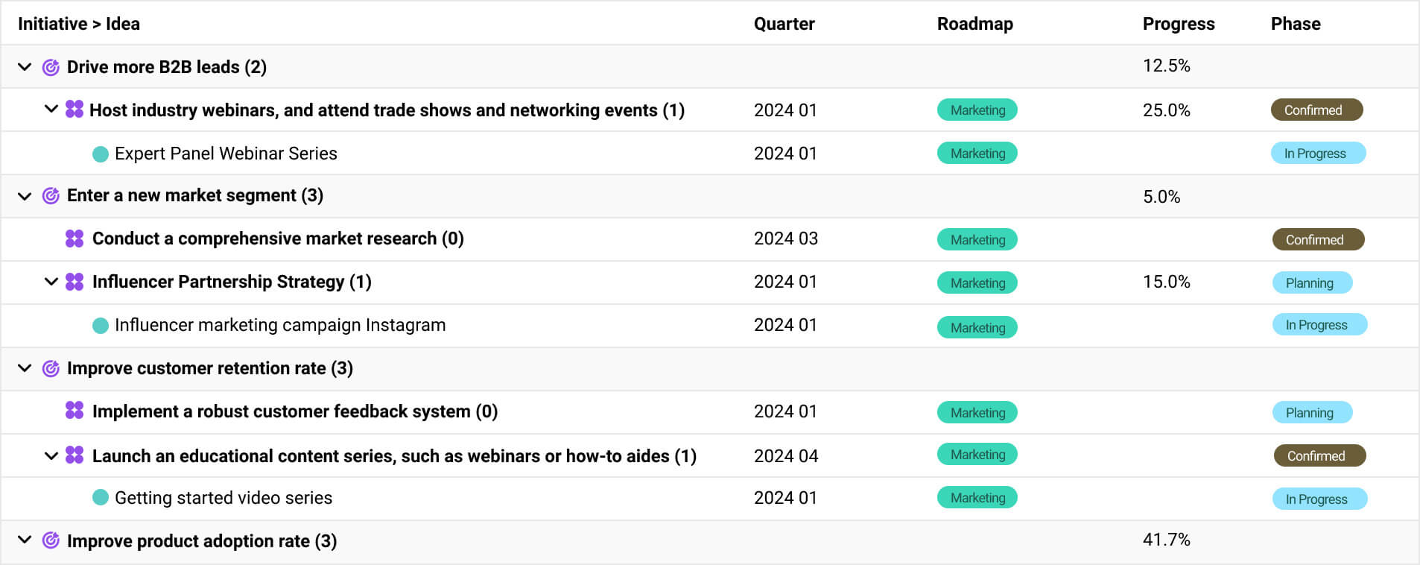Click the Planning badge on Influencer Partnership Strategy row

pos(1313,282)
